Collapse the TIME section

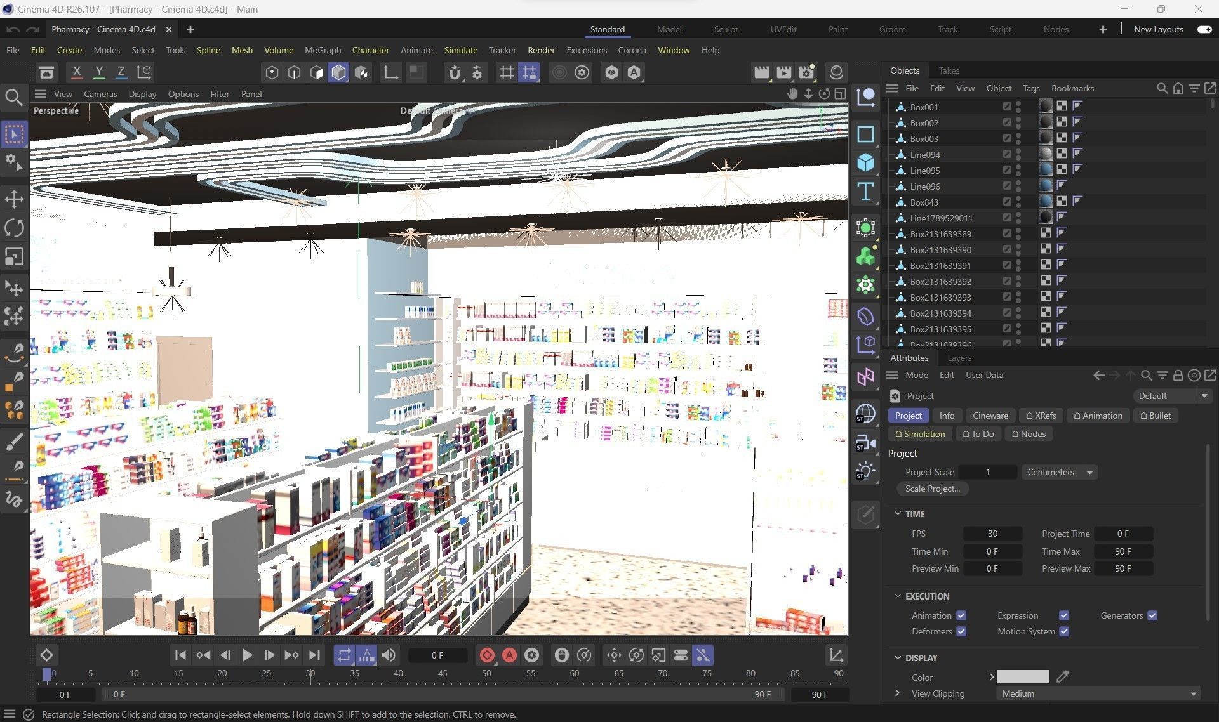pyautogui.click(x=898, y=513)
